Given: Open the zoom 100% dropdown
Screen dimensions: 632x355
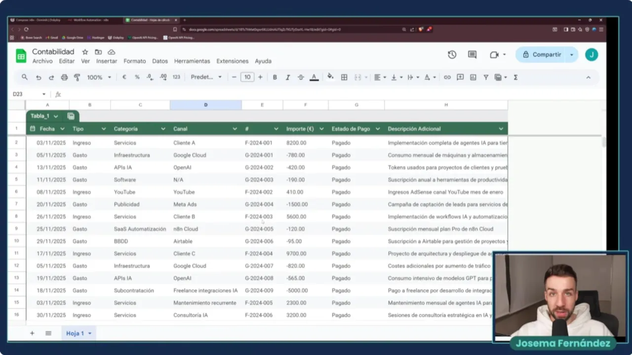Looking at the screenshot, I should (99, 77).
